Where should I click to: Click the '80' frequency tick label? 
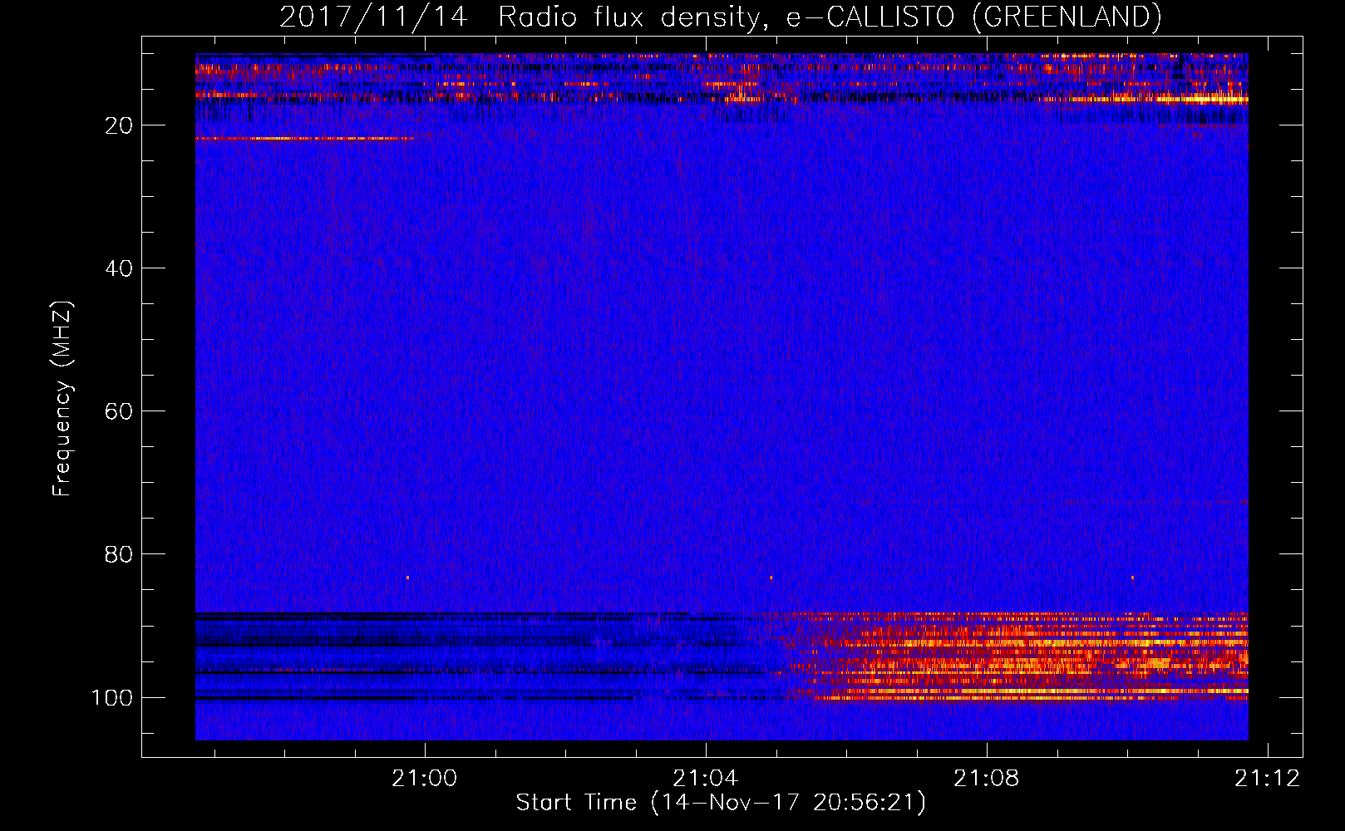118,554
